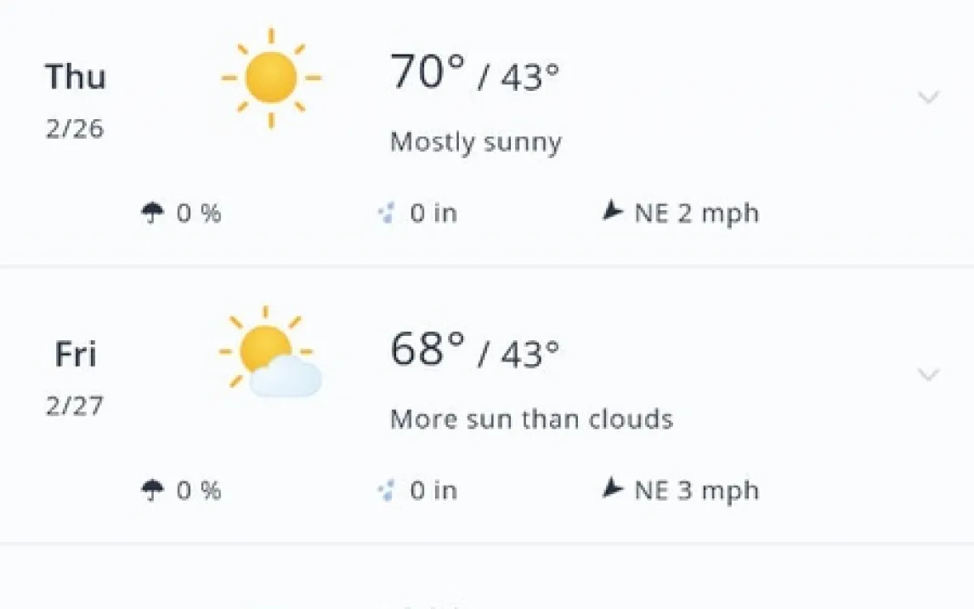The image size is (974, 609).
Task: Click Friday's raindrops rainfall amount icon
Action: 387,490
